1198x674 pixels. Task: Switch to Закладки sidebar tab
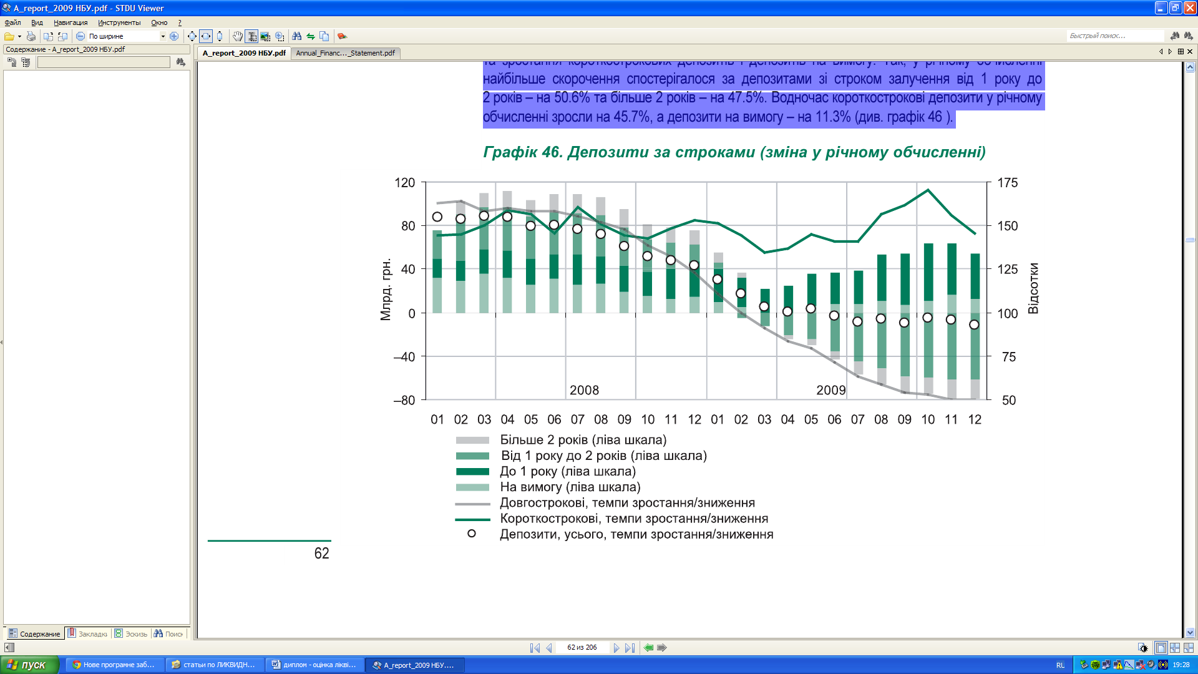[87, 633]
